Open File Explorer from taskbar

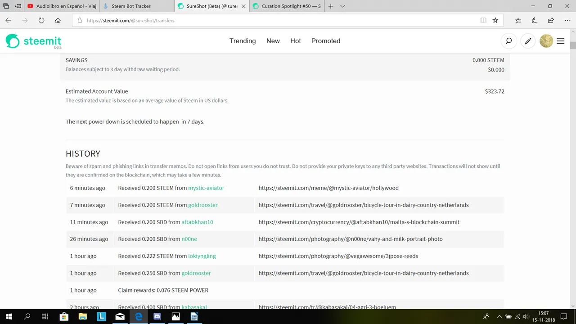[x=83, y=316]
